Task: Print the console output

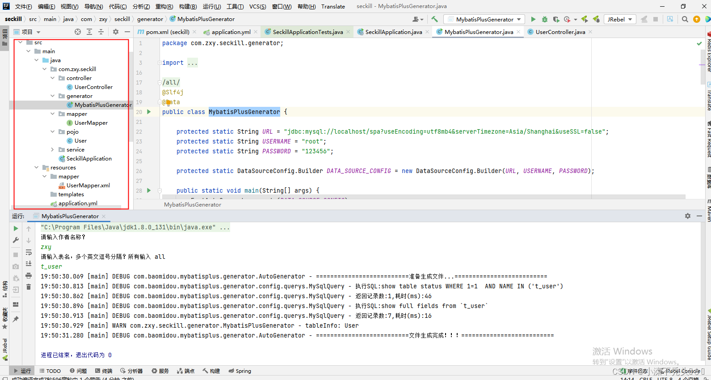Action: [x=29, y=275]
